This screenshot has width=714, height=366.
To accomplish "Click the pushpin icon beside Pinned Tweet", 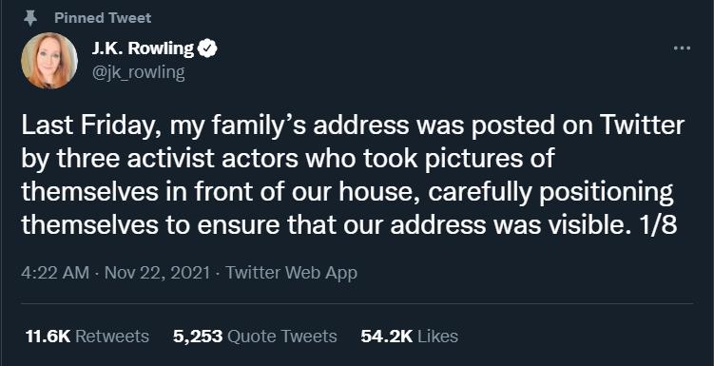I will click(x=30, y=18).
